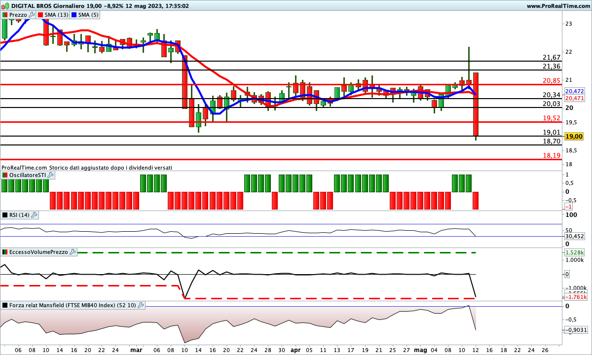
Task: Click the apr month label on the time axis
Action: tap(296, 350)
